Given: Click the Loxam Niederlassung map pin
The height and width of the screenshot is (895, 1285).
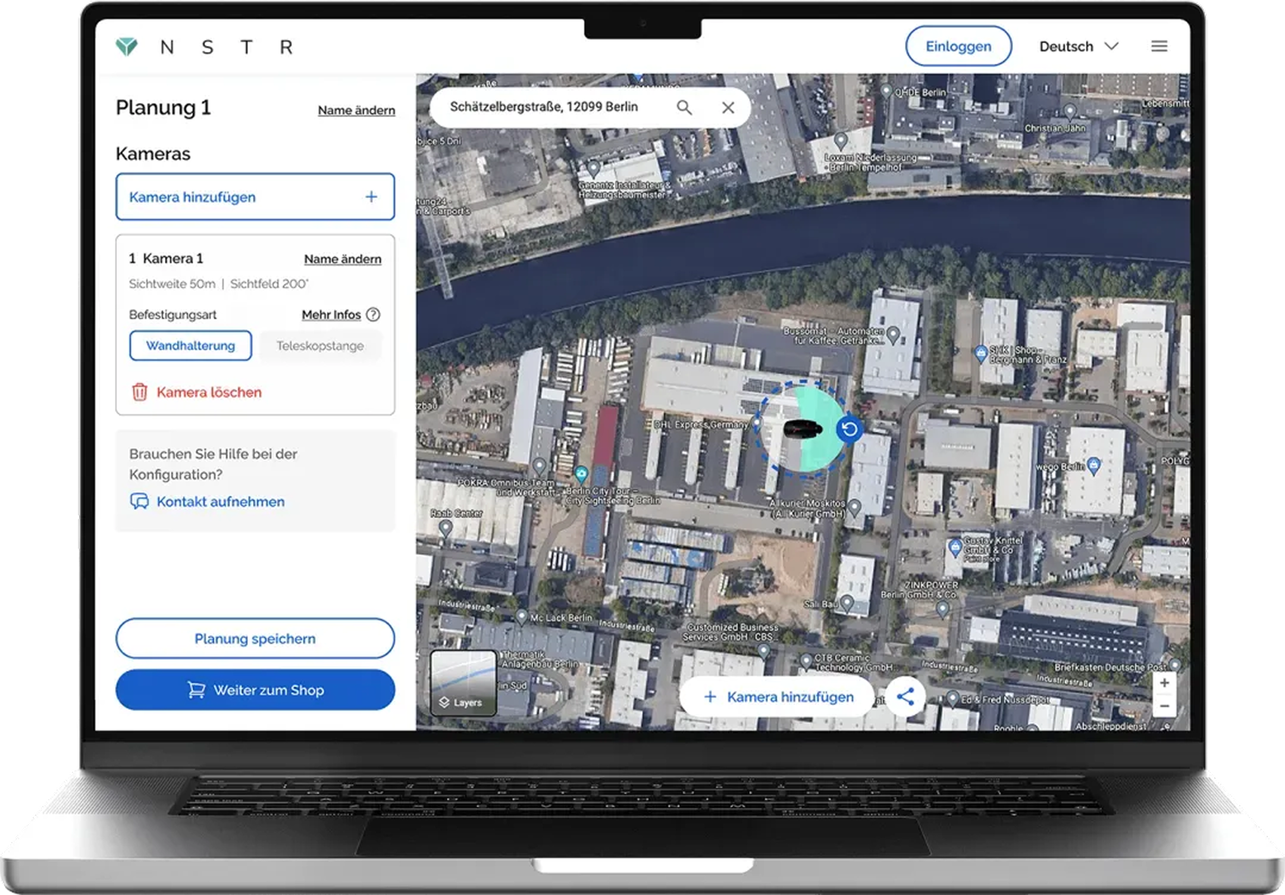Looking at the screenshot, I should point(840,141).
